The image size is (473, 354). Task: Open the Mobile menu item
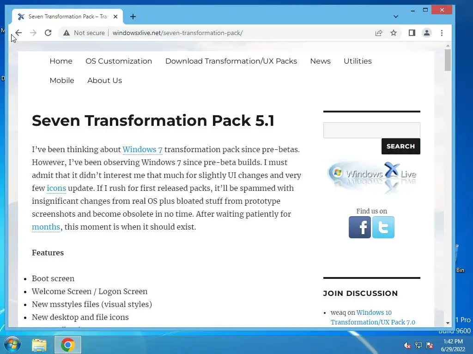(x=62, y=80)
